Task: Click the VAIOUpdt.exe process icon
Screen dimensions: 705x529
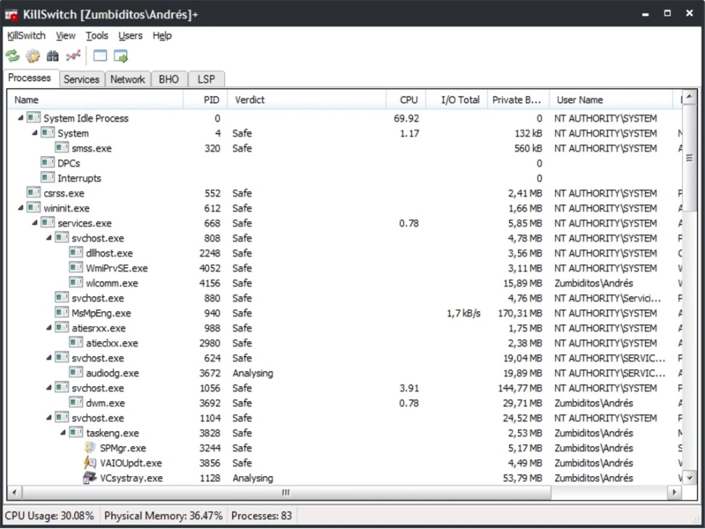Action: pos(90,463)
